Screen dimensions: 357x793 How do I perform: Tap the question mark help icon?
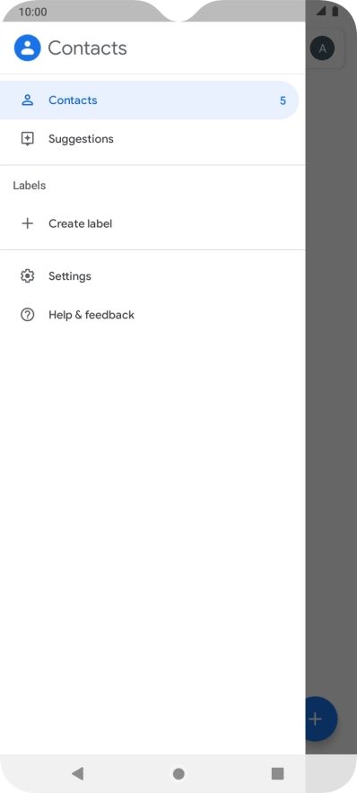[27, 315]
